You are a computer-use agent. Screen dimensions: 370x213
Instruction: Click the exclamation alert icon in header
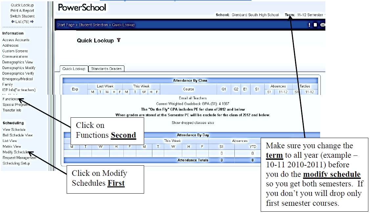point(309,25)
